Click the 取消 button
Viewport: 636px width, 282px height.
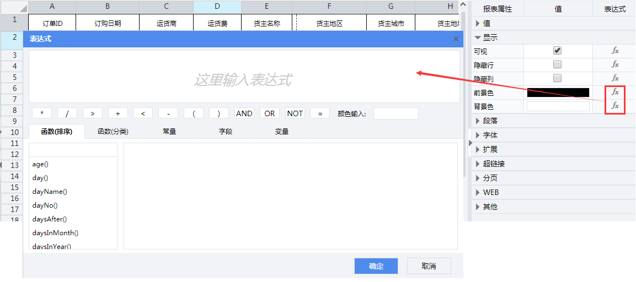[429, 266]
